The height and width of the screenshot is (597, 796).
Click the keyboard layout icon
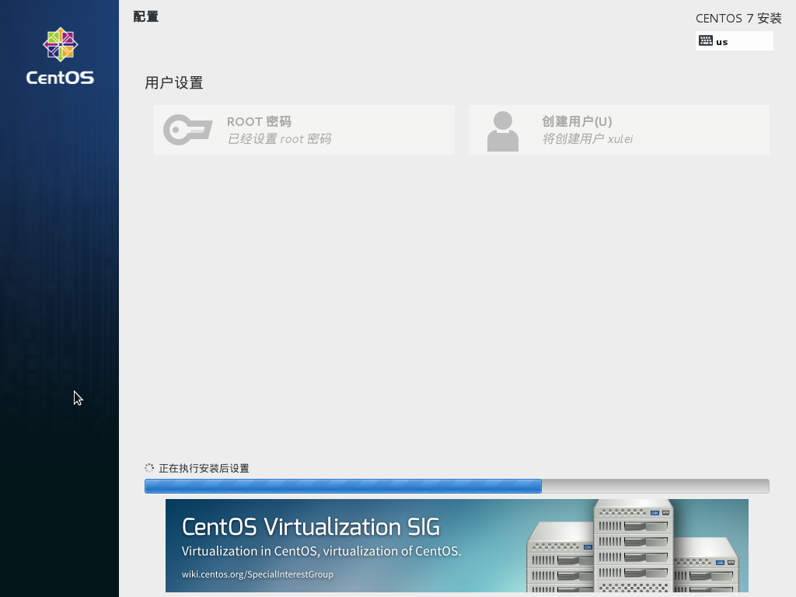[706, 40]
